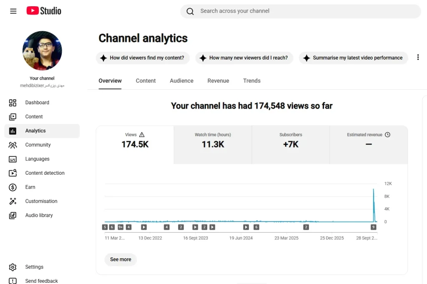Click the '5' video marker on the chart timeline
Image resolution: width=427 pixels, height=284 pixels.
tap(105, 227)
